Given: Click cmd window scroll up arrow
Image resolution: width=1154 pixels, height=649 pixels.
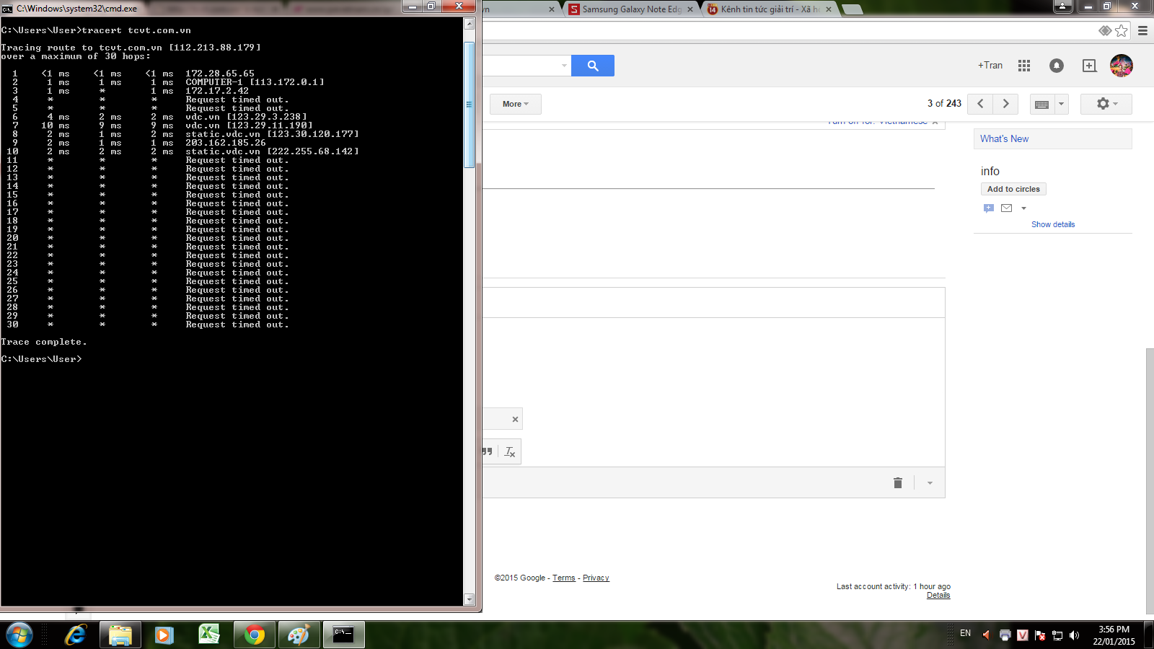Looking at the screenshot, I should pyautogui.click(x=469, y=23).
